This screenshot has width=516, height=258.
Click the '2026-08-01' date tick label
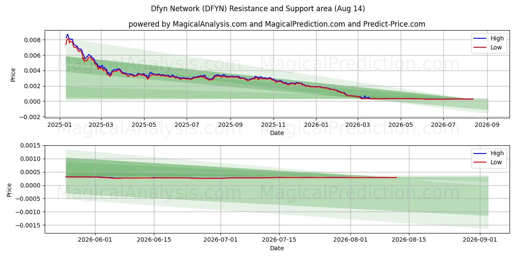pyautogui.click(x=351, y=240)
